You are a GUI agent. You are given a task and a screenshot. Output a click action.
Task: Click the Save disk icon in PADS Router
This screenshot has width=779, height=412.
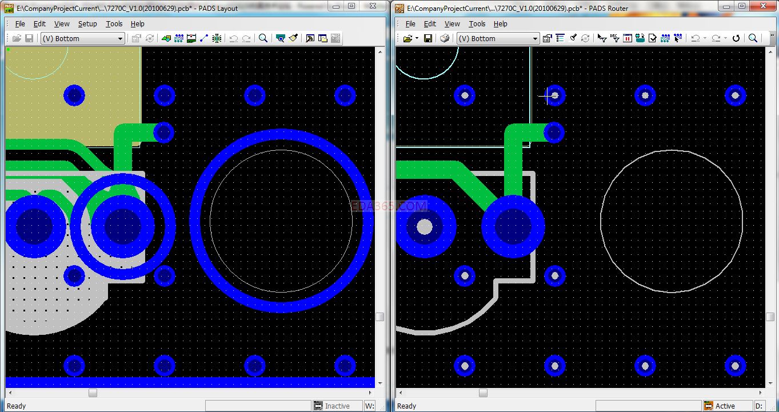(x=428, y=38)
